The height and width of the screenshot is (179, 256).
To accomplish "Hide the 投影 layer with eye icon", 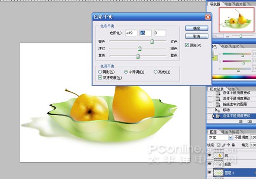I will 210,164.
